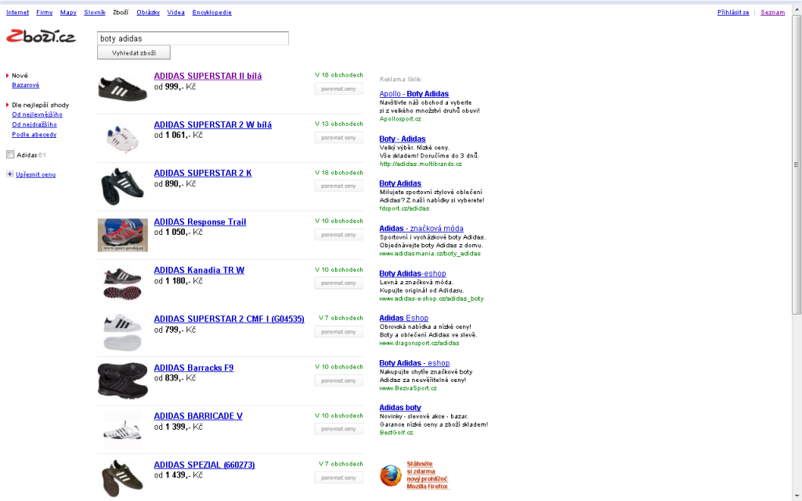Open ADIDAS Kanadia TR W product link
The image size is (802, 501).
pyautogui.click(x=199, y=270)
